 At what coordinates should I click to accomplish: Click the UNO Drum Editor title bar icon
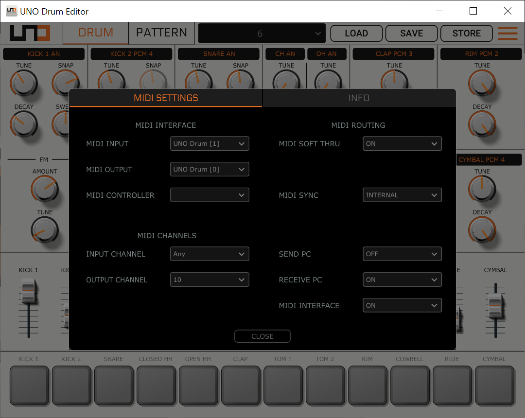(11, 11)
